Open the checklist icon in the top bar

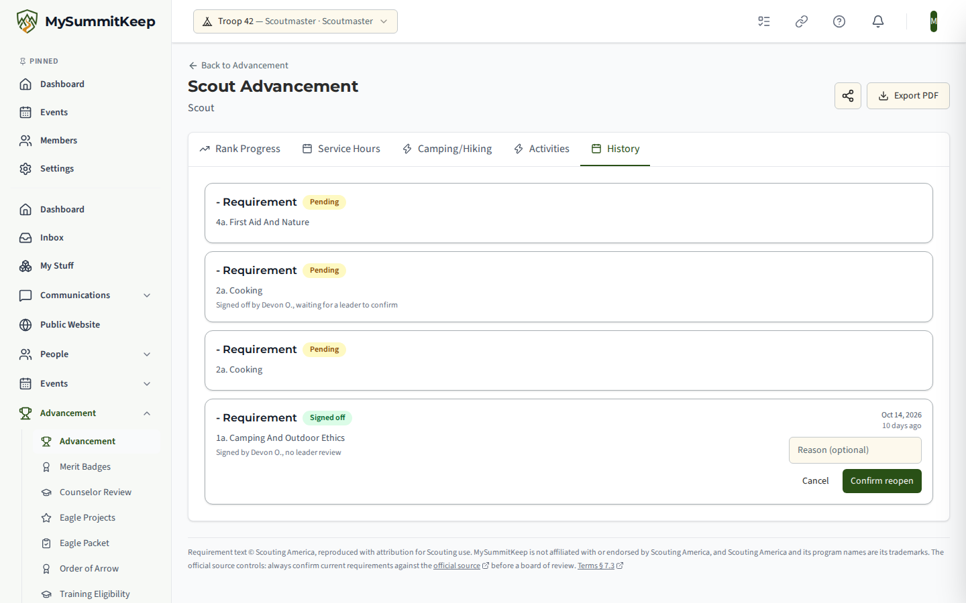click(764, 21)
